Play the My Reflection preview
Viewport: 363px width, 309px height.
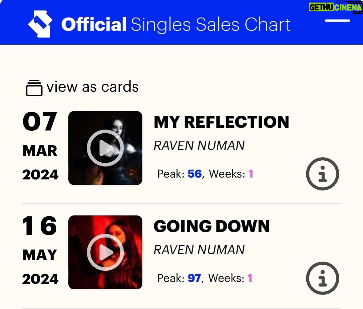pos(105,148)
